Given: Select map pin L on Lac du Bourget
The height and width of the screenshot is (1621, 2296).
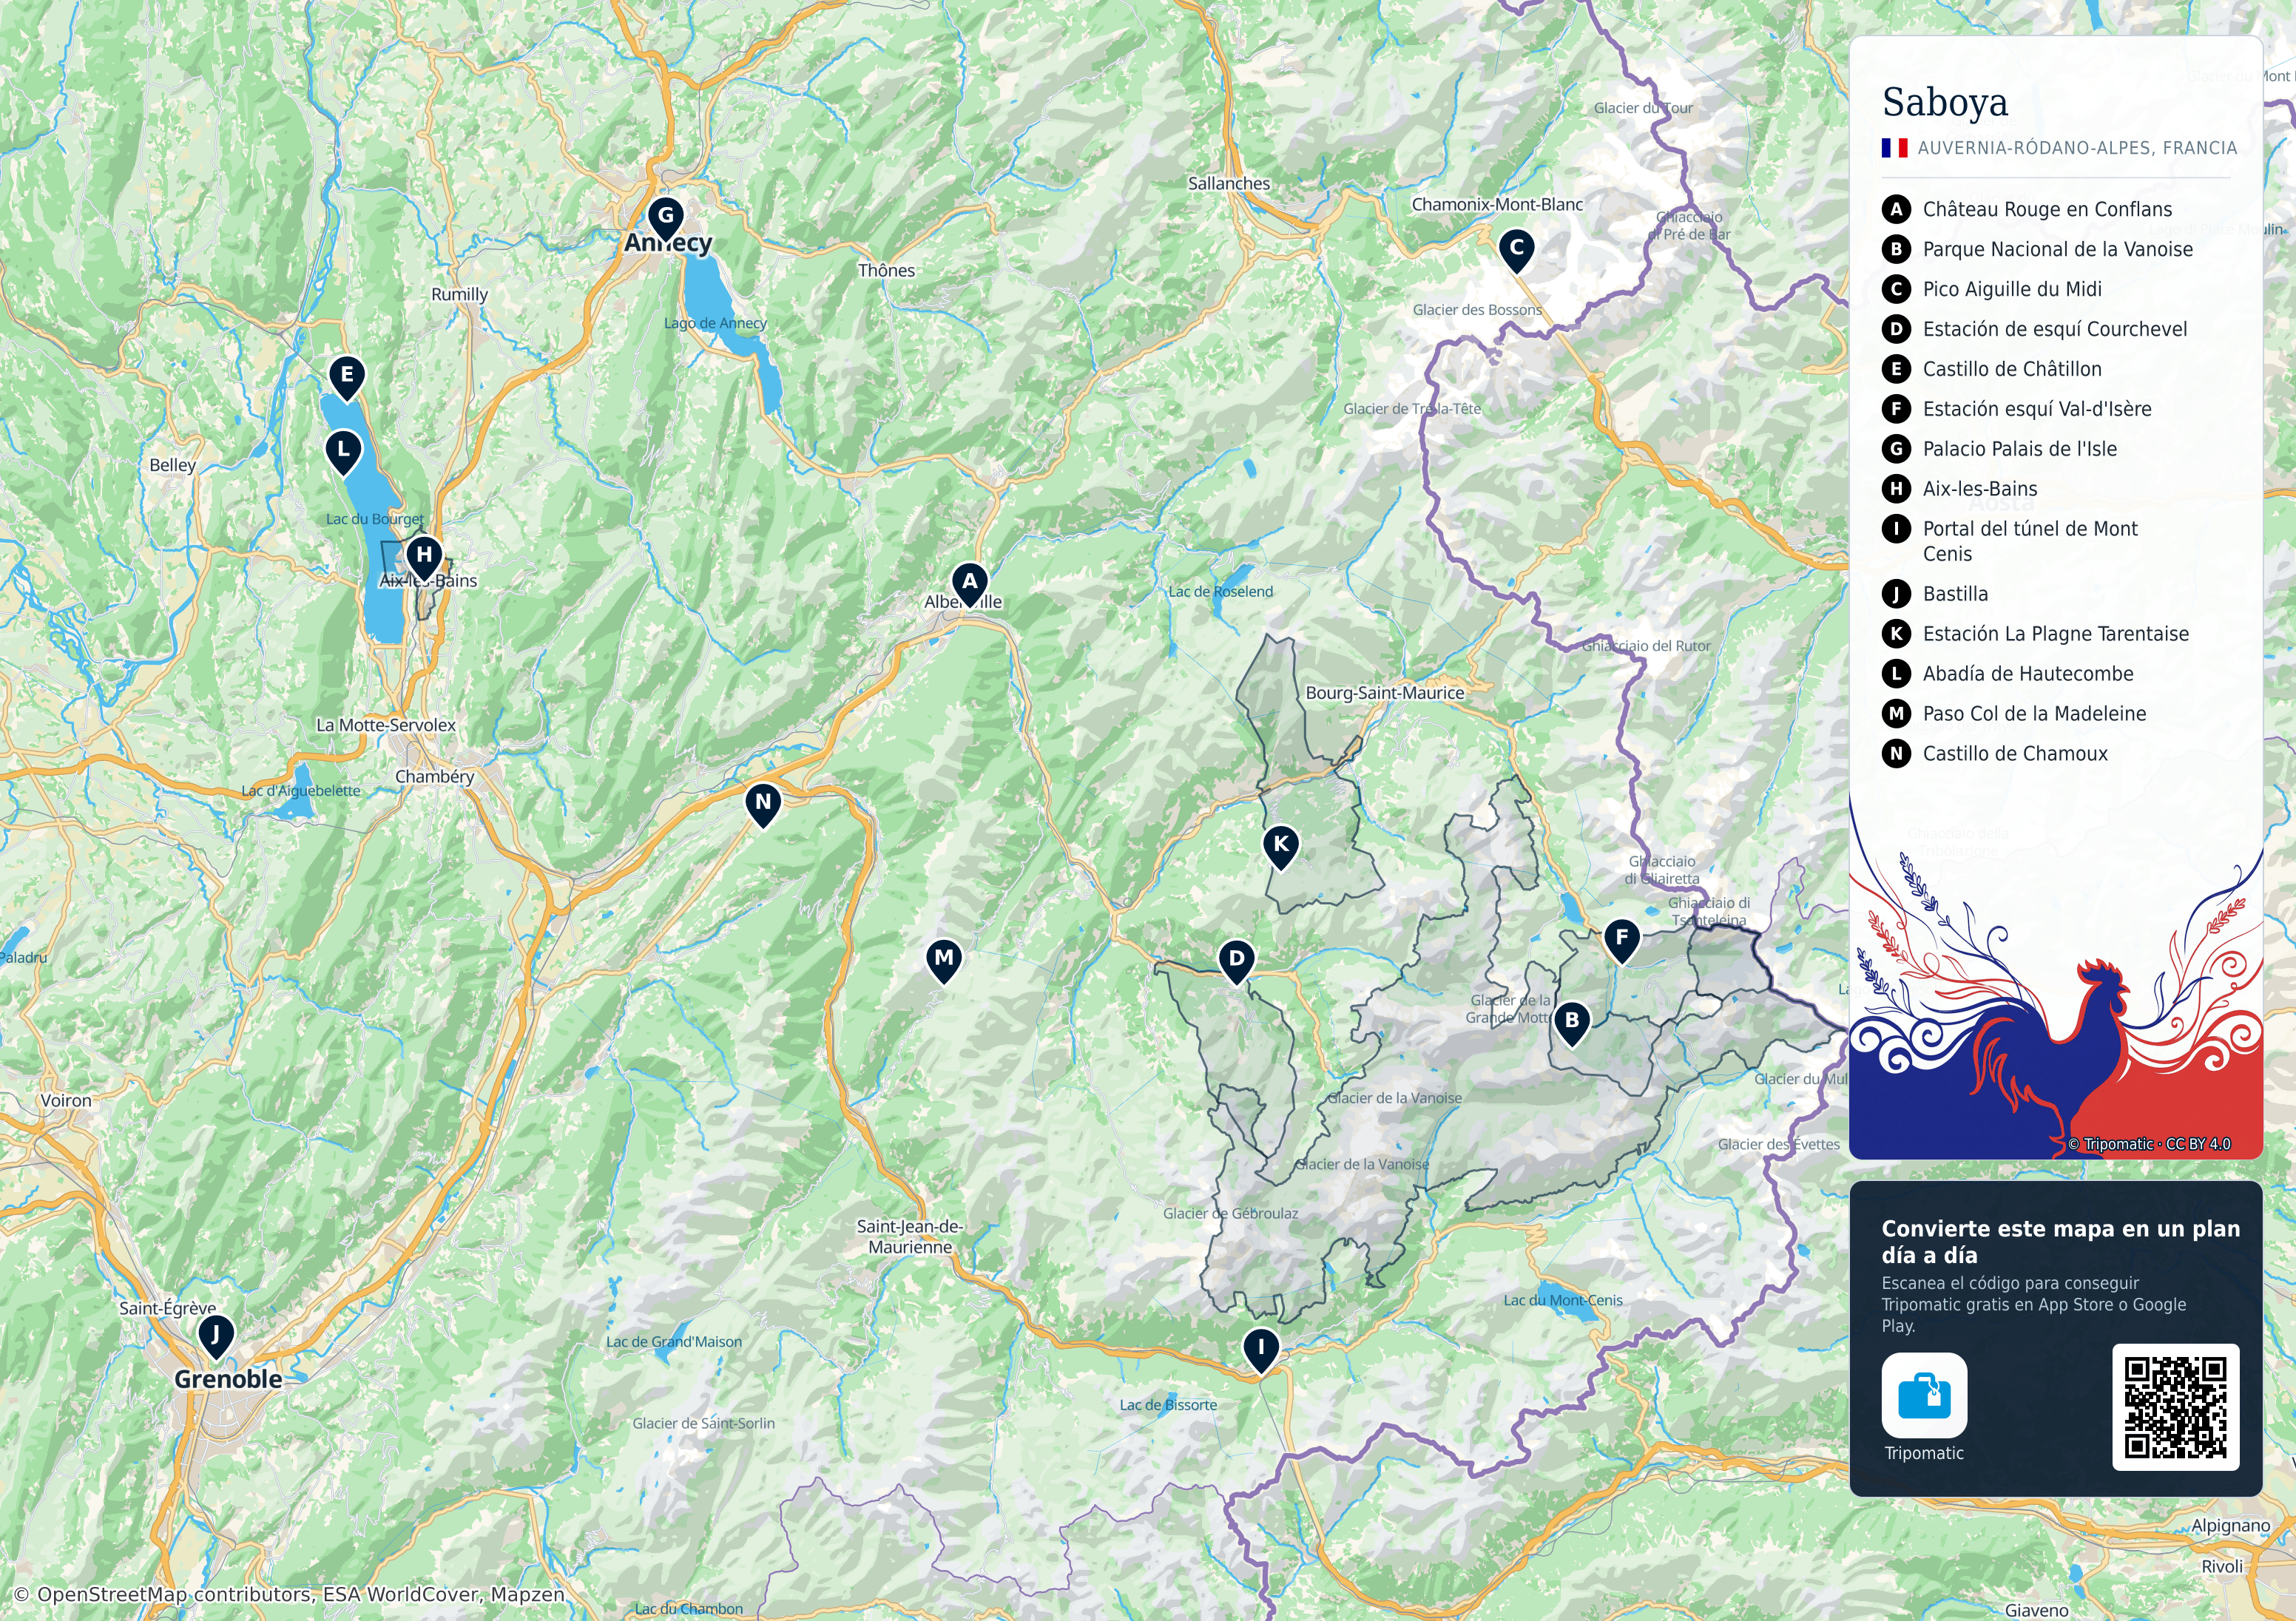Looking at the screenshot, I should click(343, 453).
